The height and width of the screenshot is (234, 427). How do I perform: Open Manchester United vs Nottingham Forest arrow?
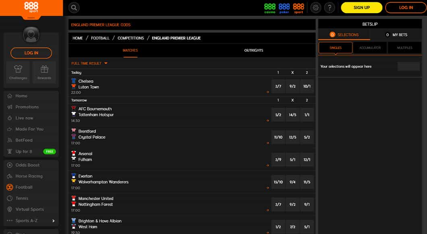(267, 210)
